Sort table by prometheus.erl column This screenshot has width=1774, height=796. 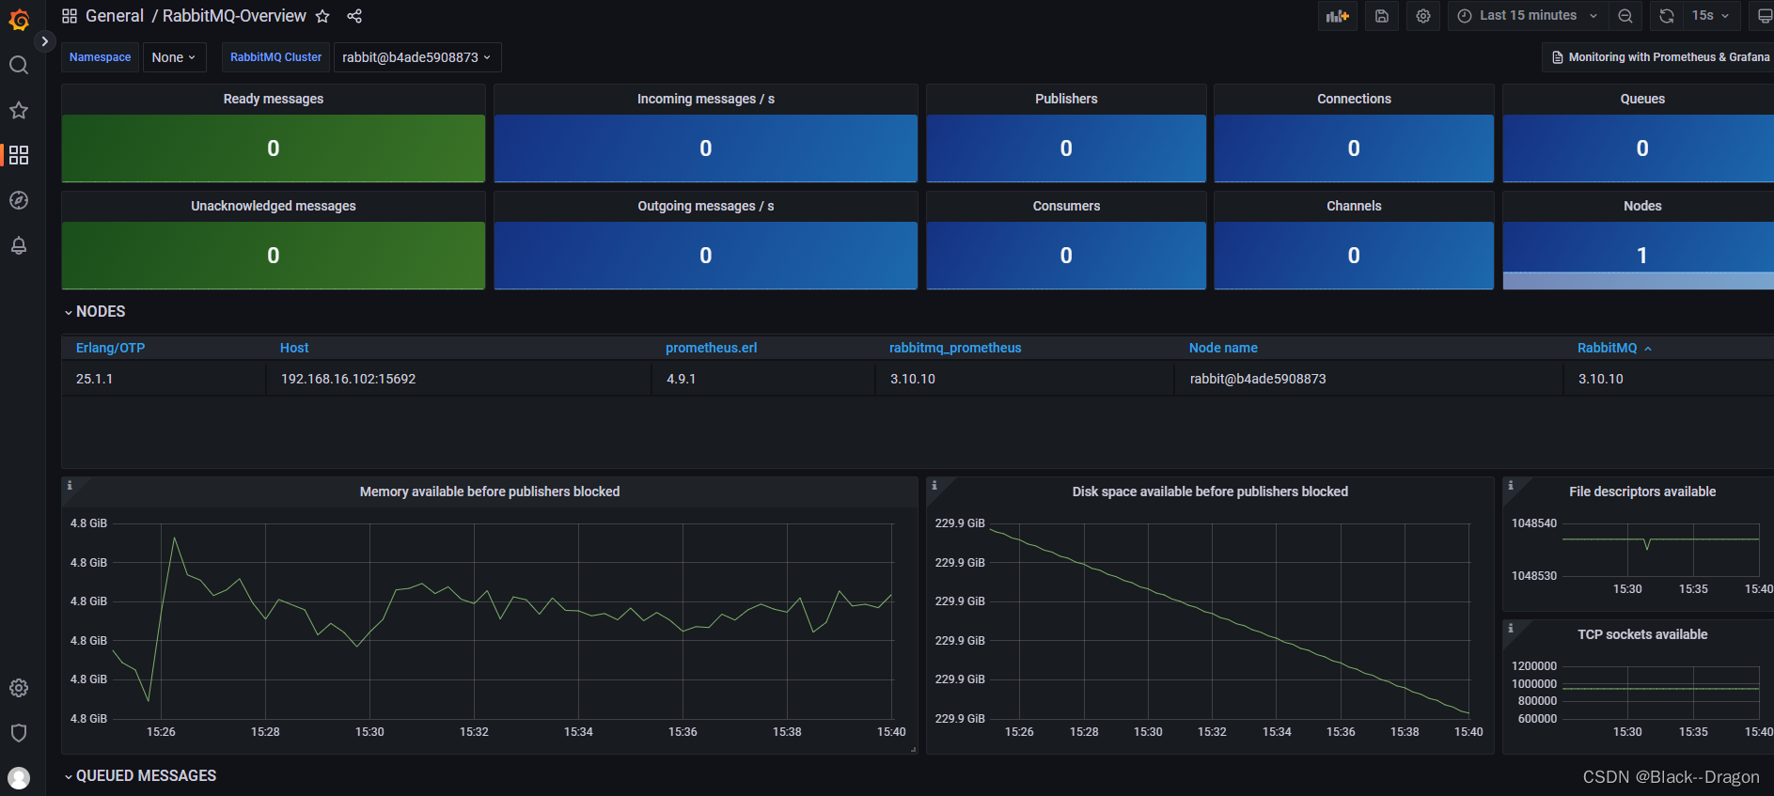[x=711, y=348]
